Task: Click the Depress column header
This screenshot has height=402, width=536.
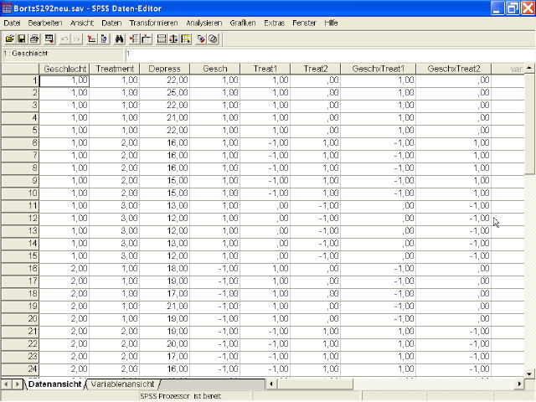Action: (x=164, y=69)
